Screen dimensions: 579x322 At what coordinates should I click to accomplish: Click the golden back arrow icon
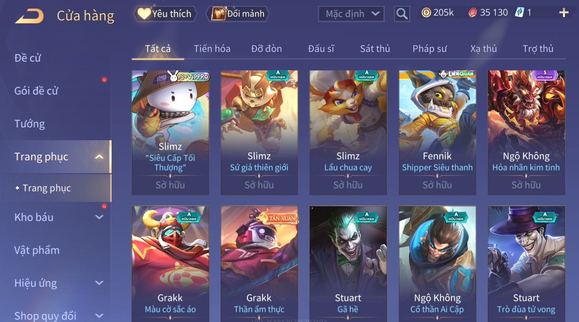click(29, 16)
